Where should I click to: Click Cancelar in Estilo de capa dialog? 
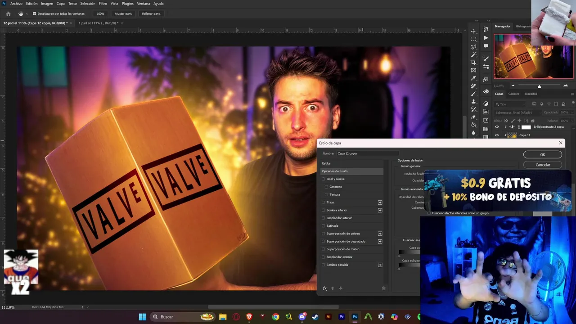[543, 165]
